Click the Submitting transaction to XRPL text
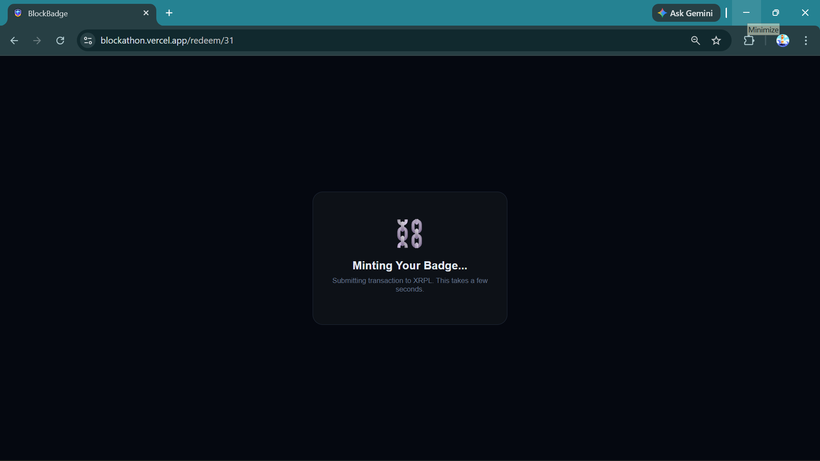The width and height of the screenshot is (820, 461). coord(410,285)
